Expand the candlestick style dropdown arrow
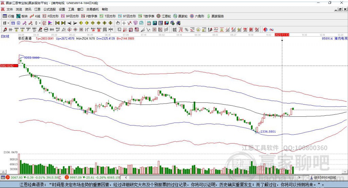 [x=40, y=23]
